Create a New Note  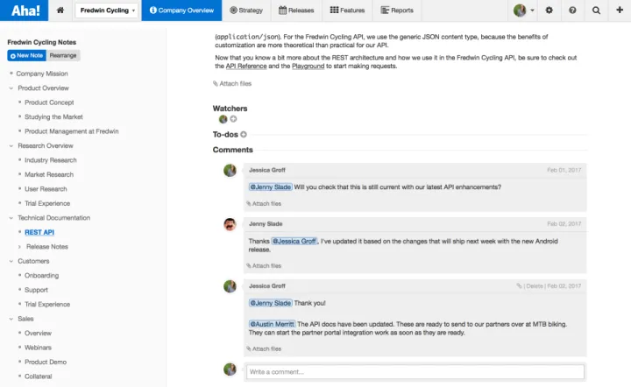(26, 55)
